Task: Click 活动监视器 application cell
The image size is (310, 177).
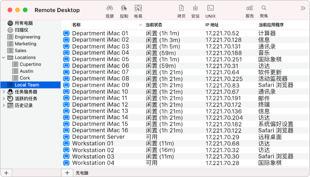Action: [273, 79]
